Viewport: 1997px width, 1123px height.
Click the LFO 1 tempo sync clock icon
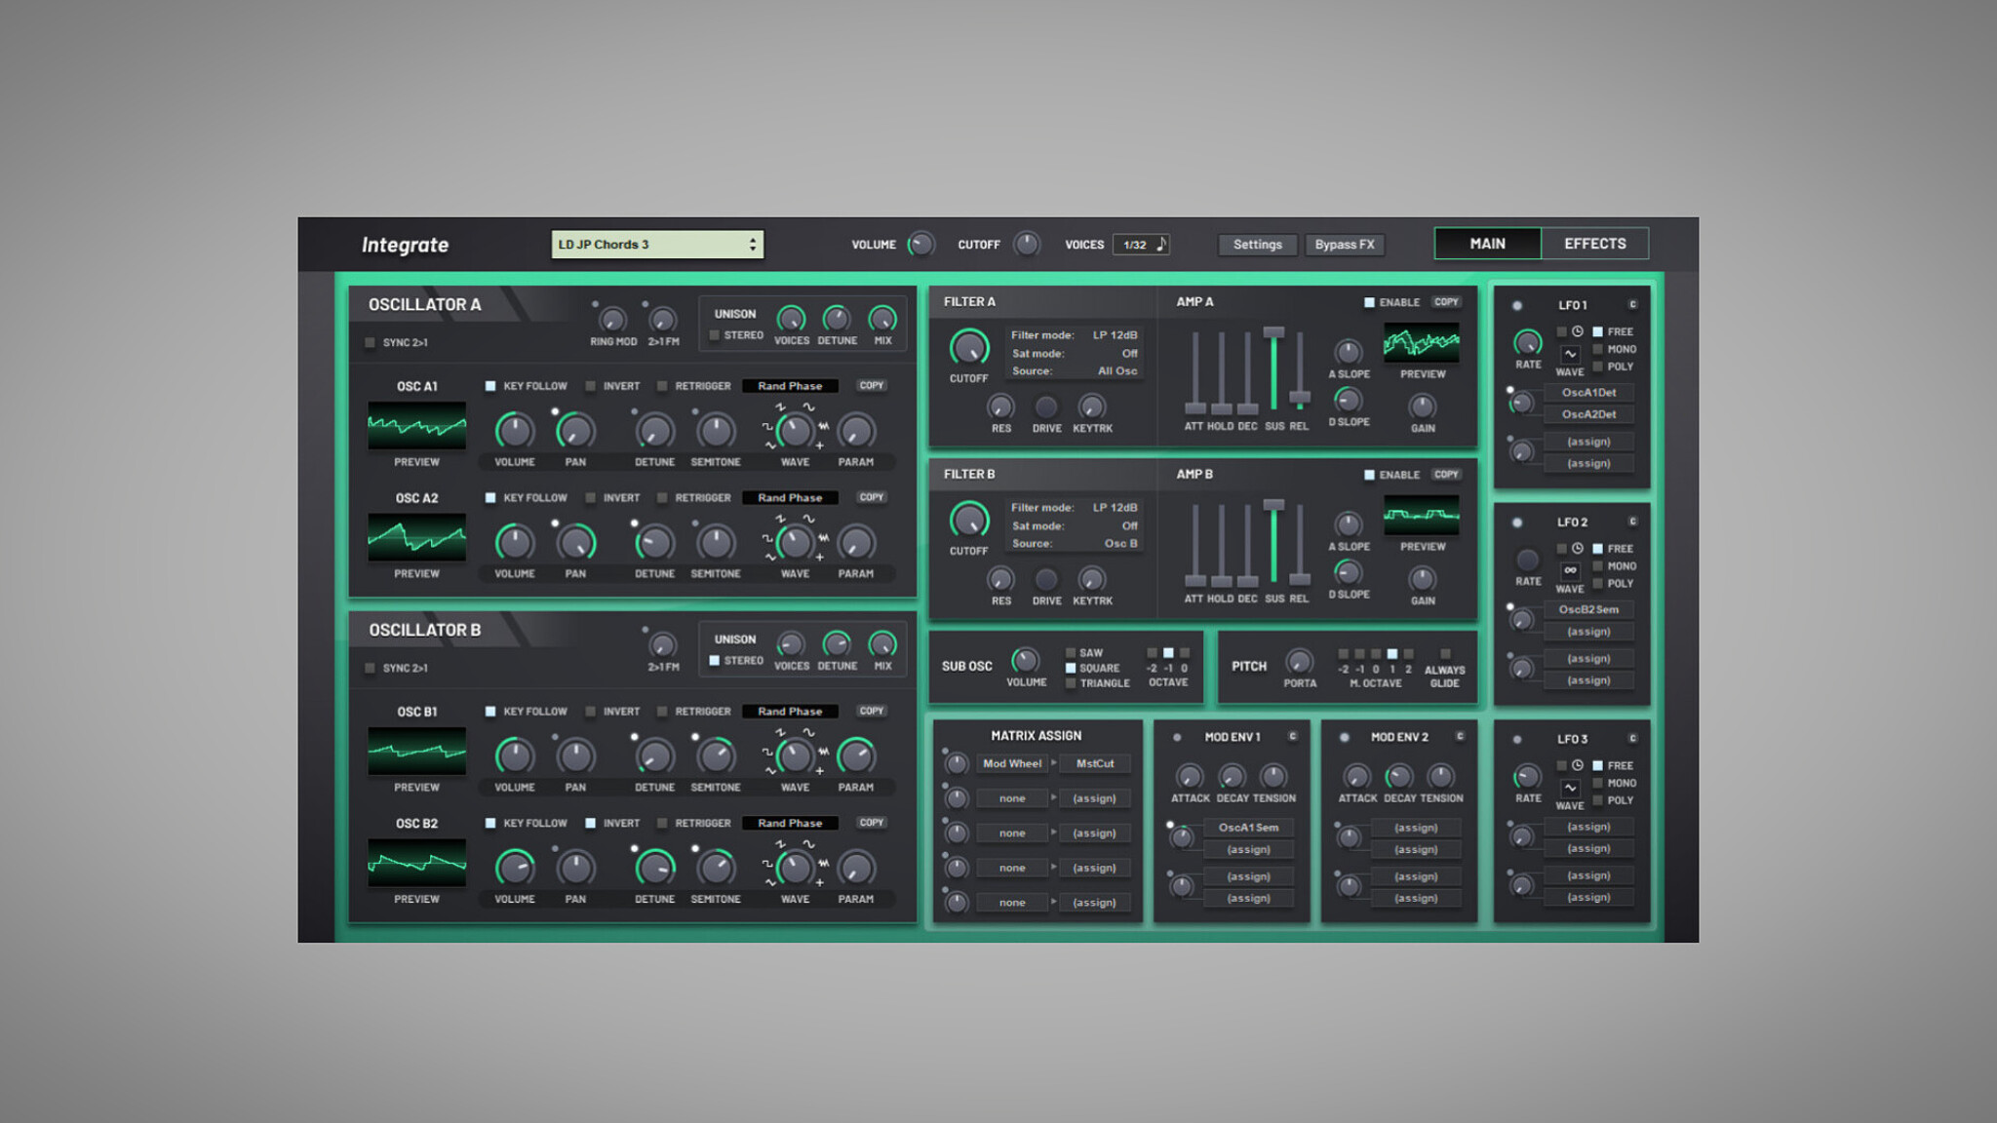[1578, 331]
